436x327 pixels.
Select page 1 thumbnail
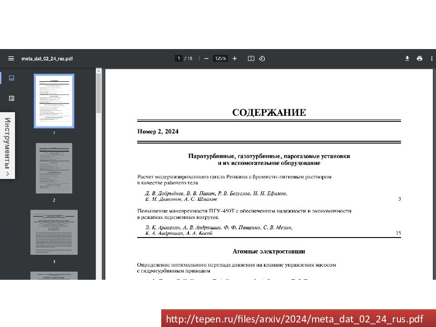coord(54,101)
